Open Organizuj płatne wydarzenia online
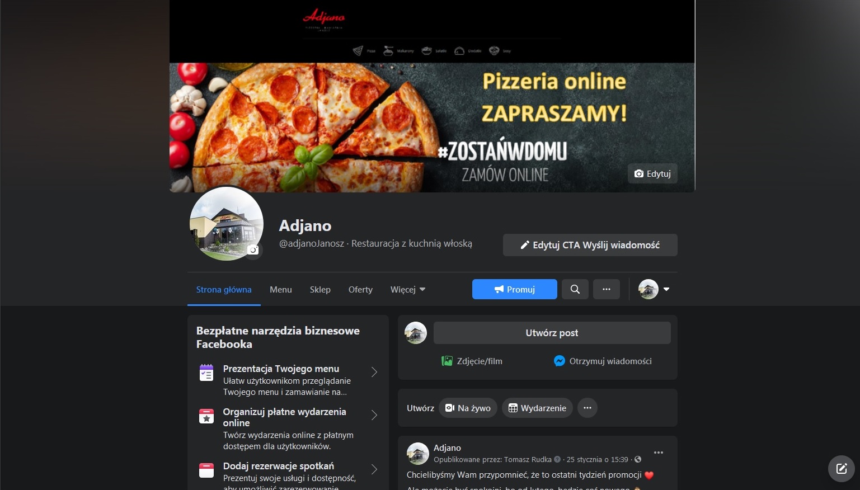The width and height of the screenshot is (860, 490). [x=288, y=428]
